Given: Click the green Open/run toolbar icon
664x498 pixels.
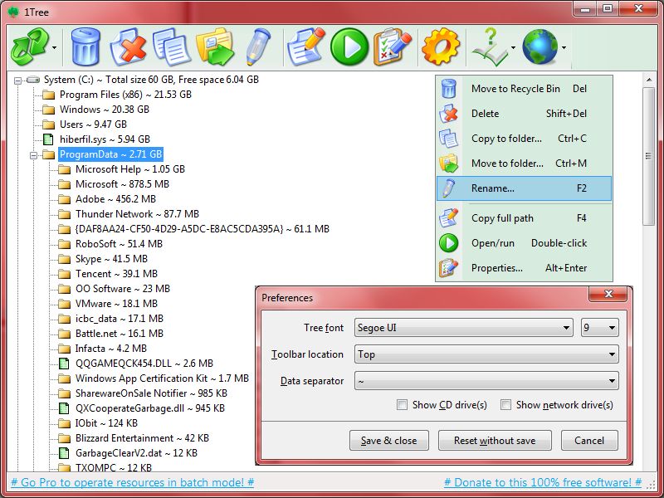Looking at the screenshot, I should point(349,46).
